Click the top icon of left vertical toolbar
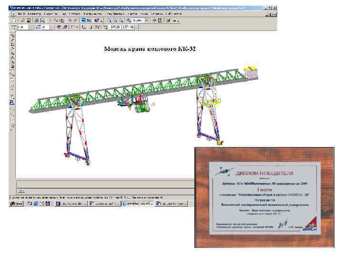Screen dimensions: 343x257 (x=12, y=35)
